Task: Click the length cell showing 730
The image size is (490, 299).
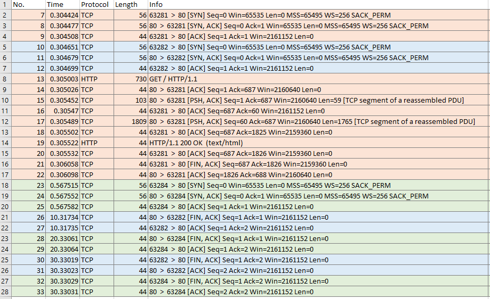Action: (x=131, y=79)
